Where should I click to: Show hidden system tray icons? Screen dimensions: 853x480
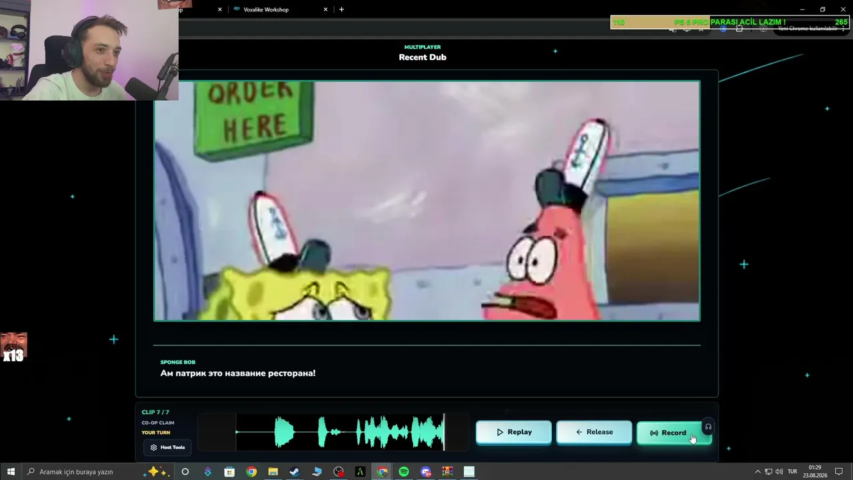(x=758, y=471)
